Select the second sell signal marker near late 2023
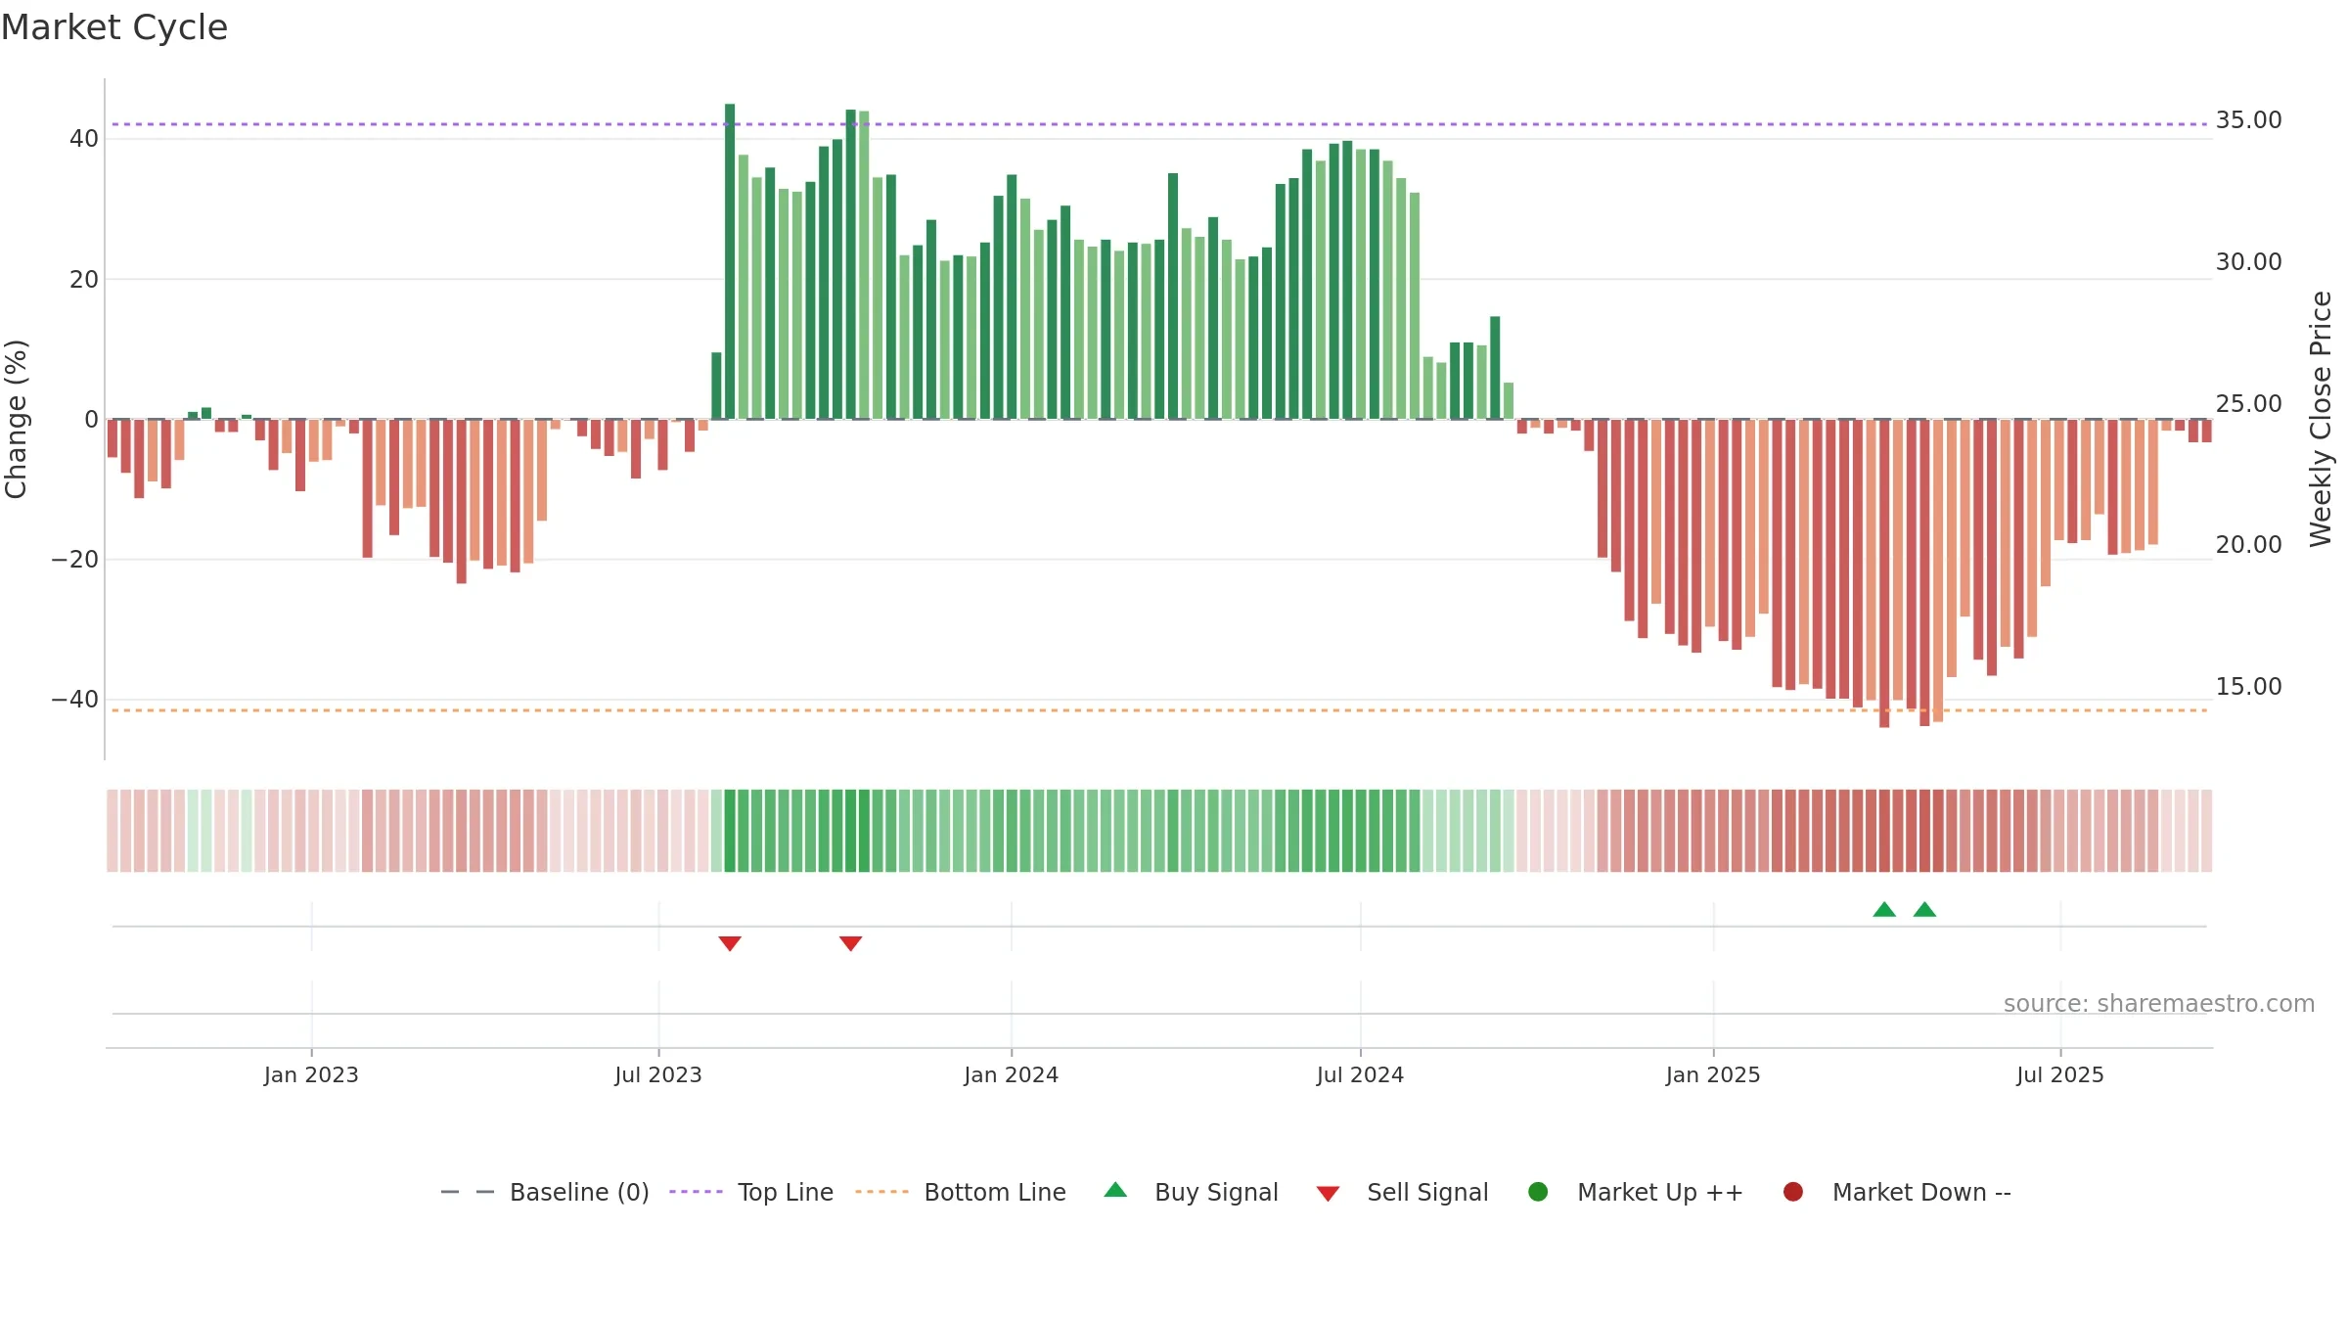This screenshot has width=2348, height=1321. (x=851, y=943)
